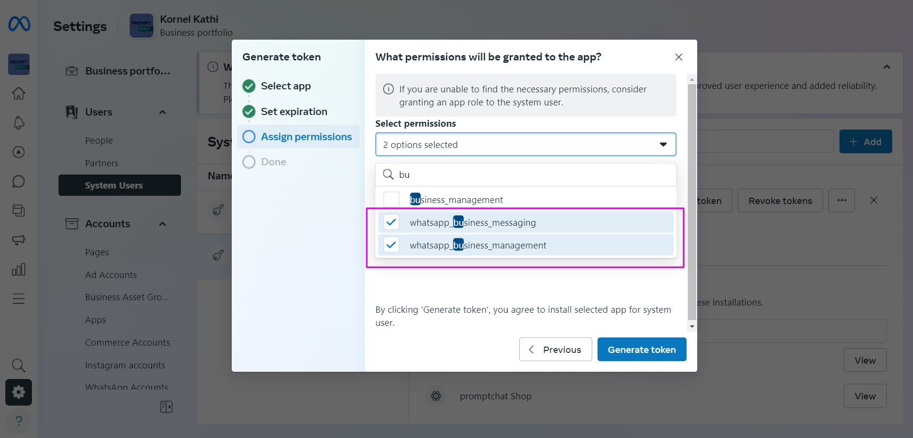Viewport: 913px width, 438px height.
Task: Open the help question mark icon
Action: pos(18,421)
